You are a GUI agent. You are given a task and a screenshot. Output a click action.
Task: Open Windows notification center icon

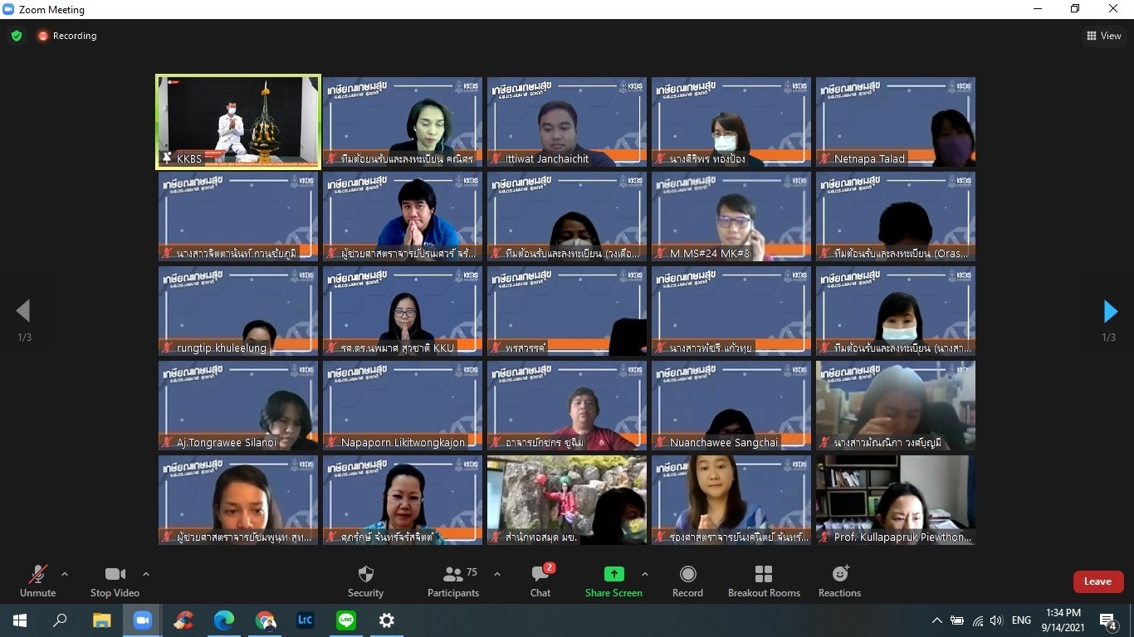click(1107, 620)
